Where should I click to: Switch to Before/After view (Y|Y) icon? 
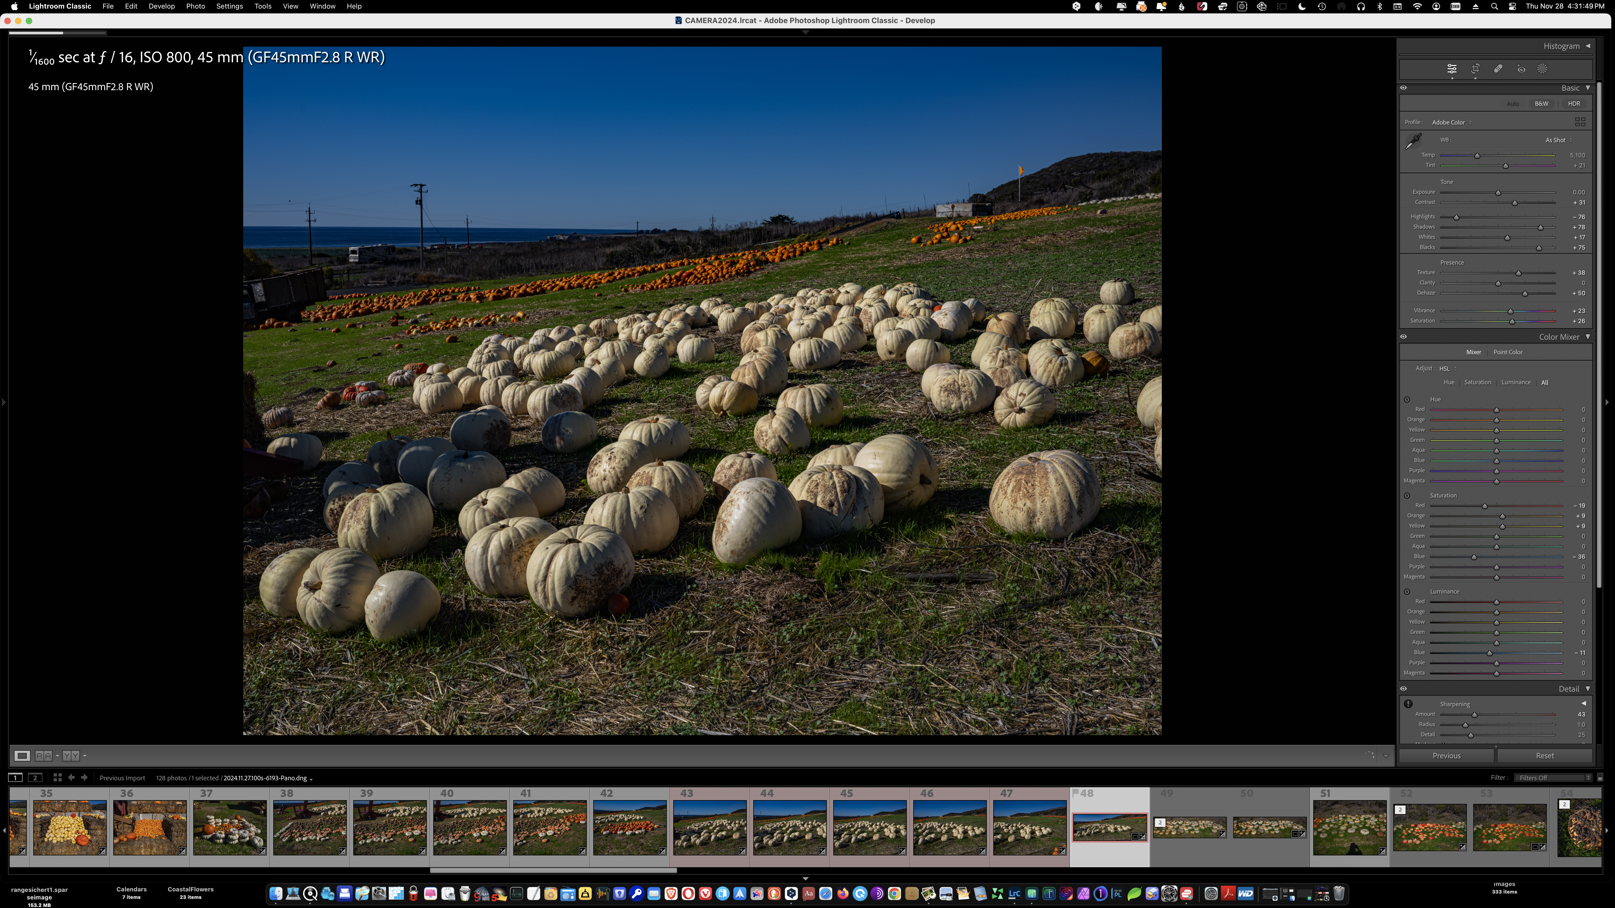click(x=71, y=756)
